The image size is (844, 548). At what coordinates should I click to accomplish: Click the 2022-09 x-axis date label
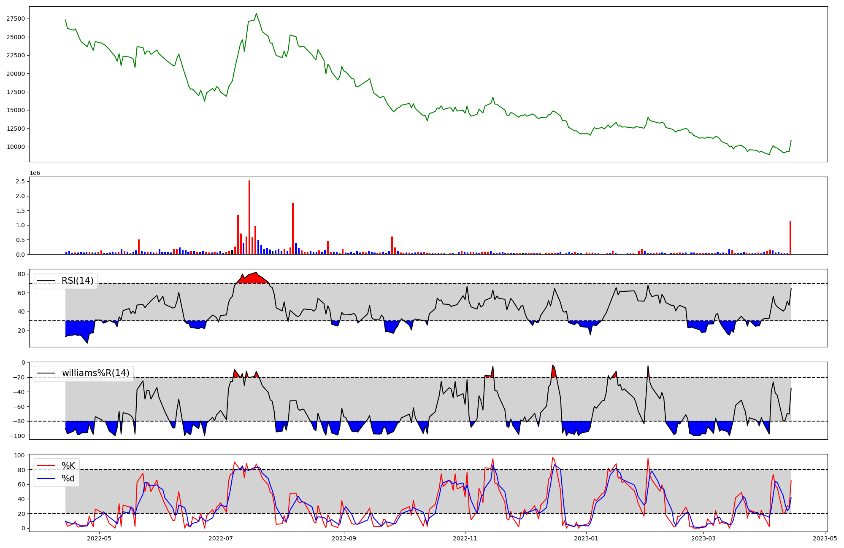click(x=344, y=538)
